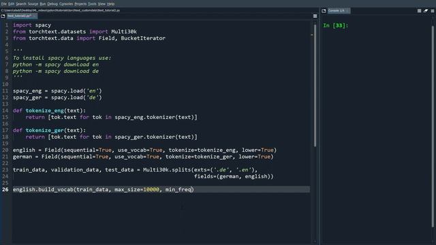This screenshot has height=245, width=436.
Task: Click the 'To install spacy languages use:' comment
Action: 62,58
